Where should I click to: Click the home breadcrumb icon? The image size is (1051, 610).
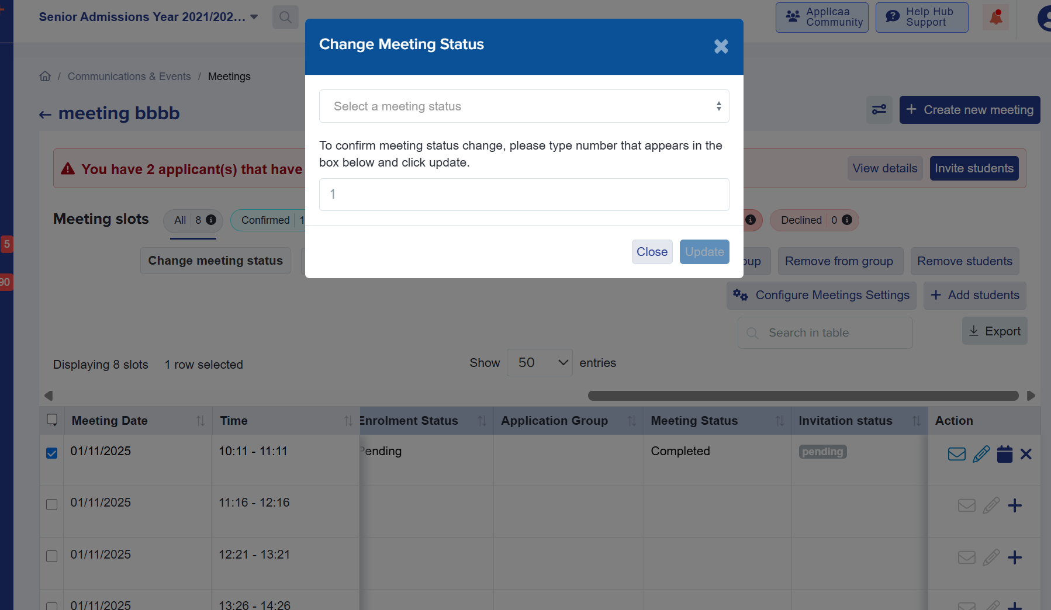(45, 77)
